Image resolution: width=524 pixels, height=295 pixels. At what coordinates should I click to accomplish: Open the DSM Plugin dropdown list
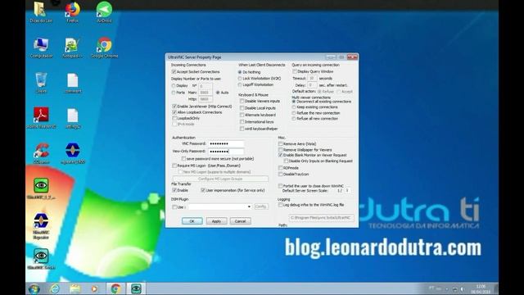[x=249, y=206]
